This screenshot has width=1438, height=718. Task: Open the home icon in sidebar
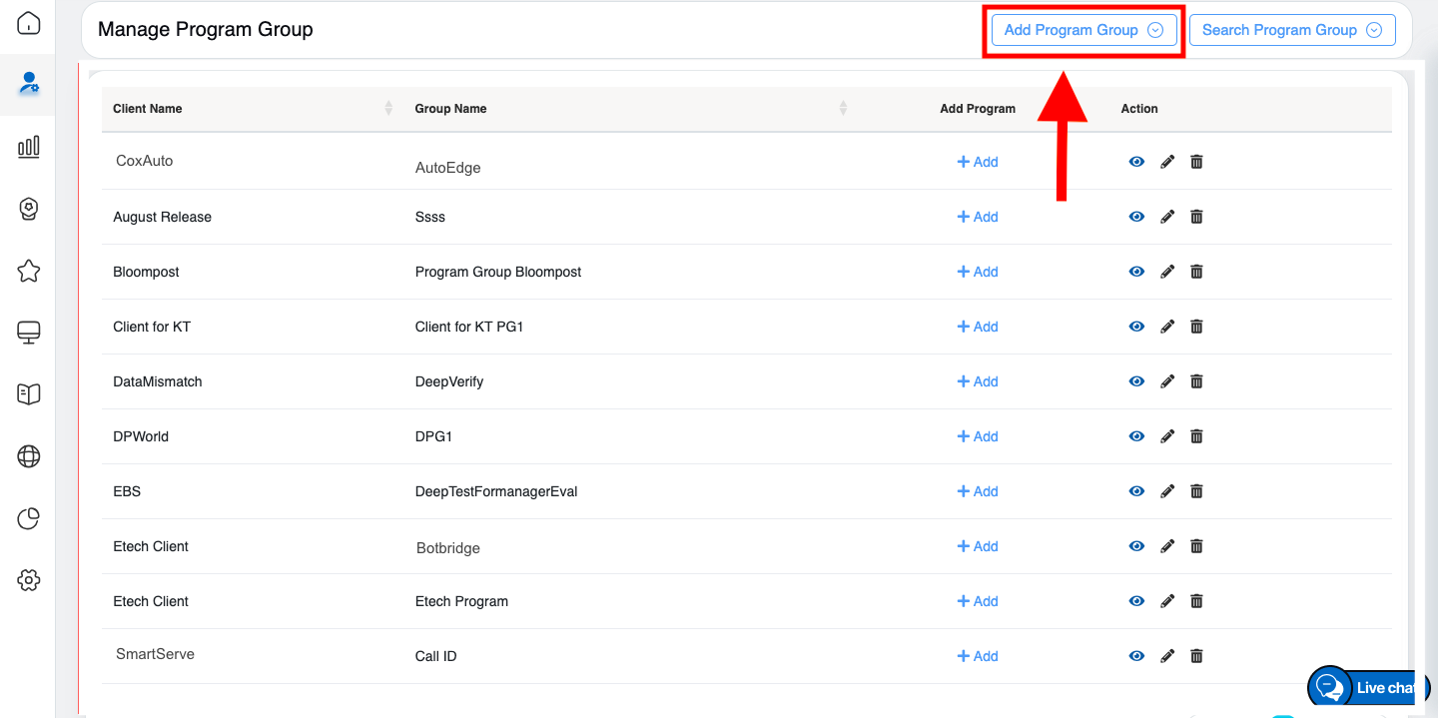[29, 22]
